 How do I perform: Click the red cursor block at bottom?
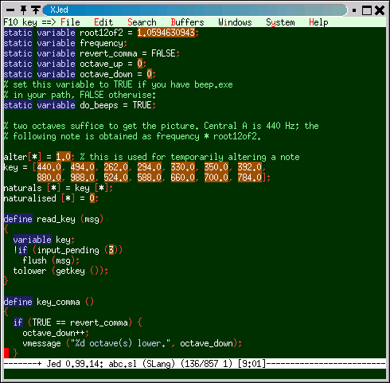click(x=6, y=353)
